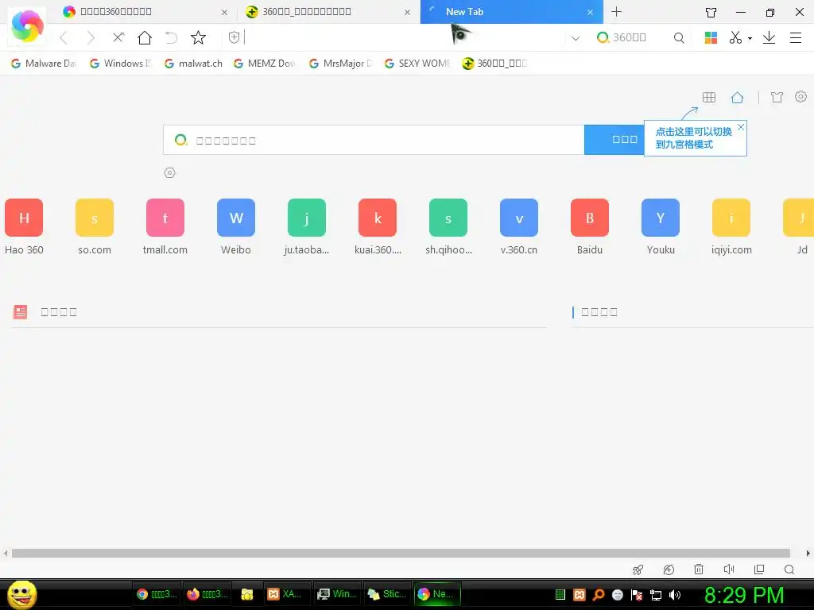Switch to the second 360 tab
The width and height of the screenshot is (814, 610).
click(x=328, y=12)
